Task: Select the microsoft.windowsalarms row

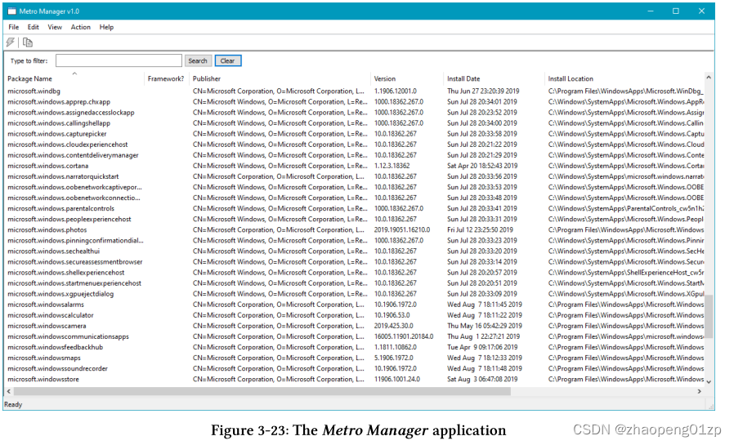Action: tap(355, 305)
